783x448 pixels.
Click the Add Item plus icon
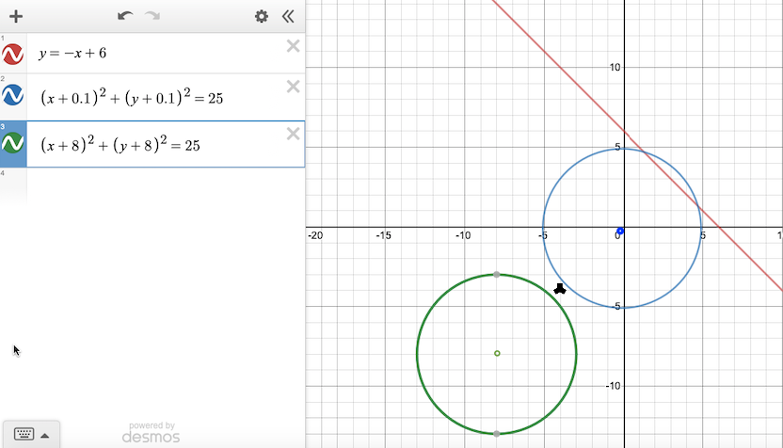pos(15,16)
